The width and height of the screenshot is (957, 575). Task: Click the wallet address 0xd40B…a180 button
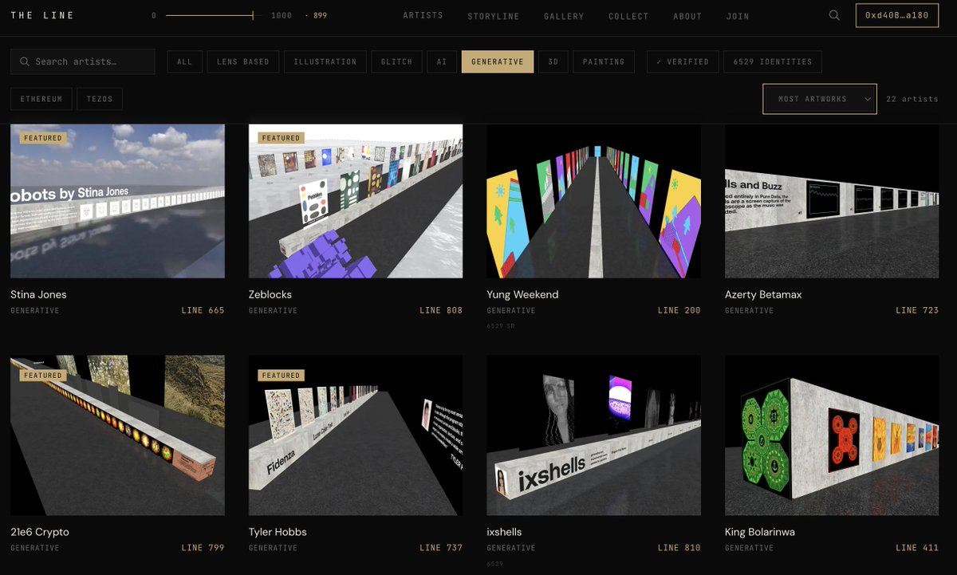[x=897, y=15]
